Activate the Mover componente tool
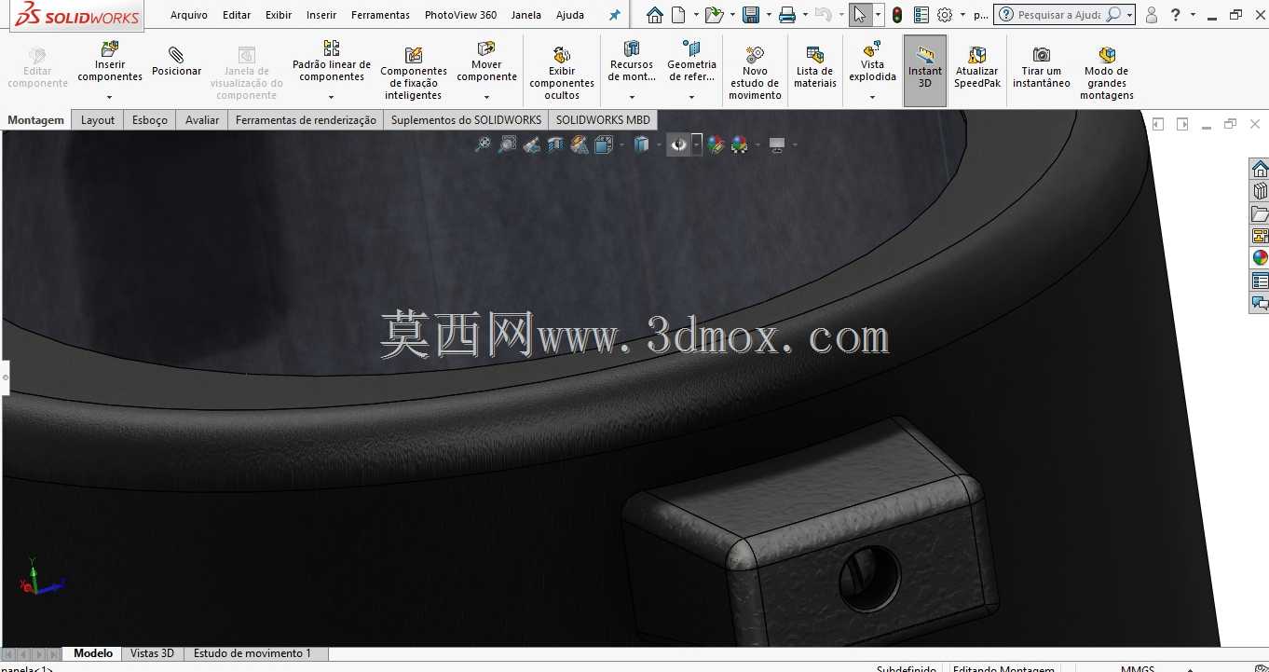 pyautogui.click(x=486, y=62)
